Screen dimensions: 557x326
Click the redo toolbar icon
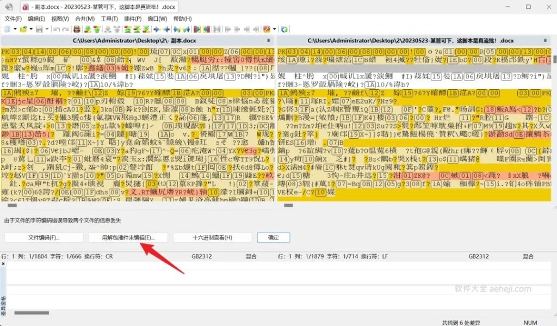65,28
